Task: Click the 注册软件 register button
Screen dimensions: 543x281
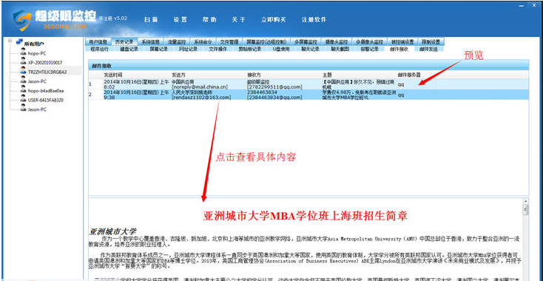Action: [x=314, y=20]
